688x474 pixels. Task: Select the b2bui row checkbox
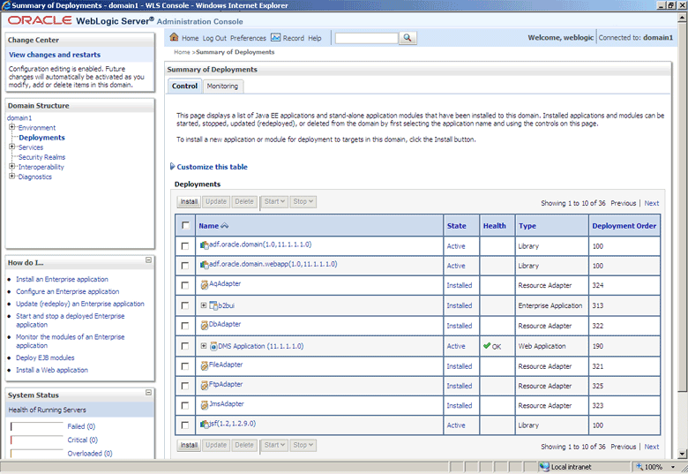185,305
